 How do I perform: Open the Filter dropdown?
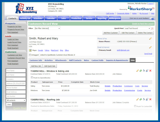[x=47, y=28]
